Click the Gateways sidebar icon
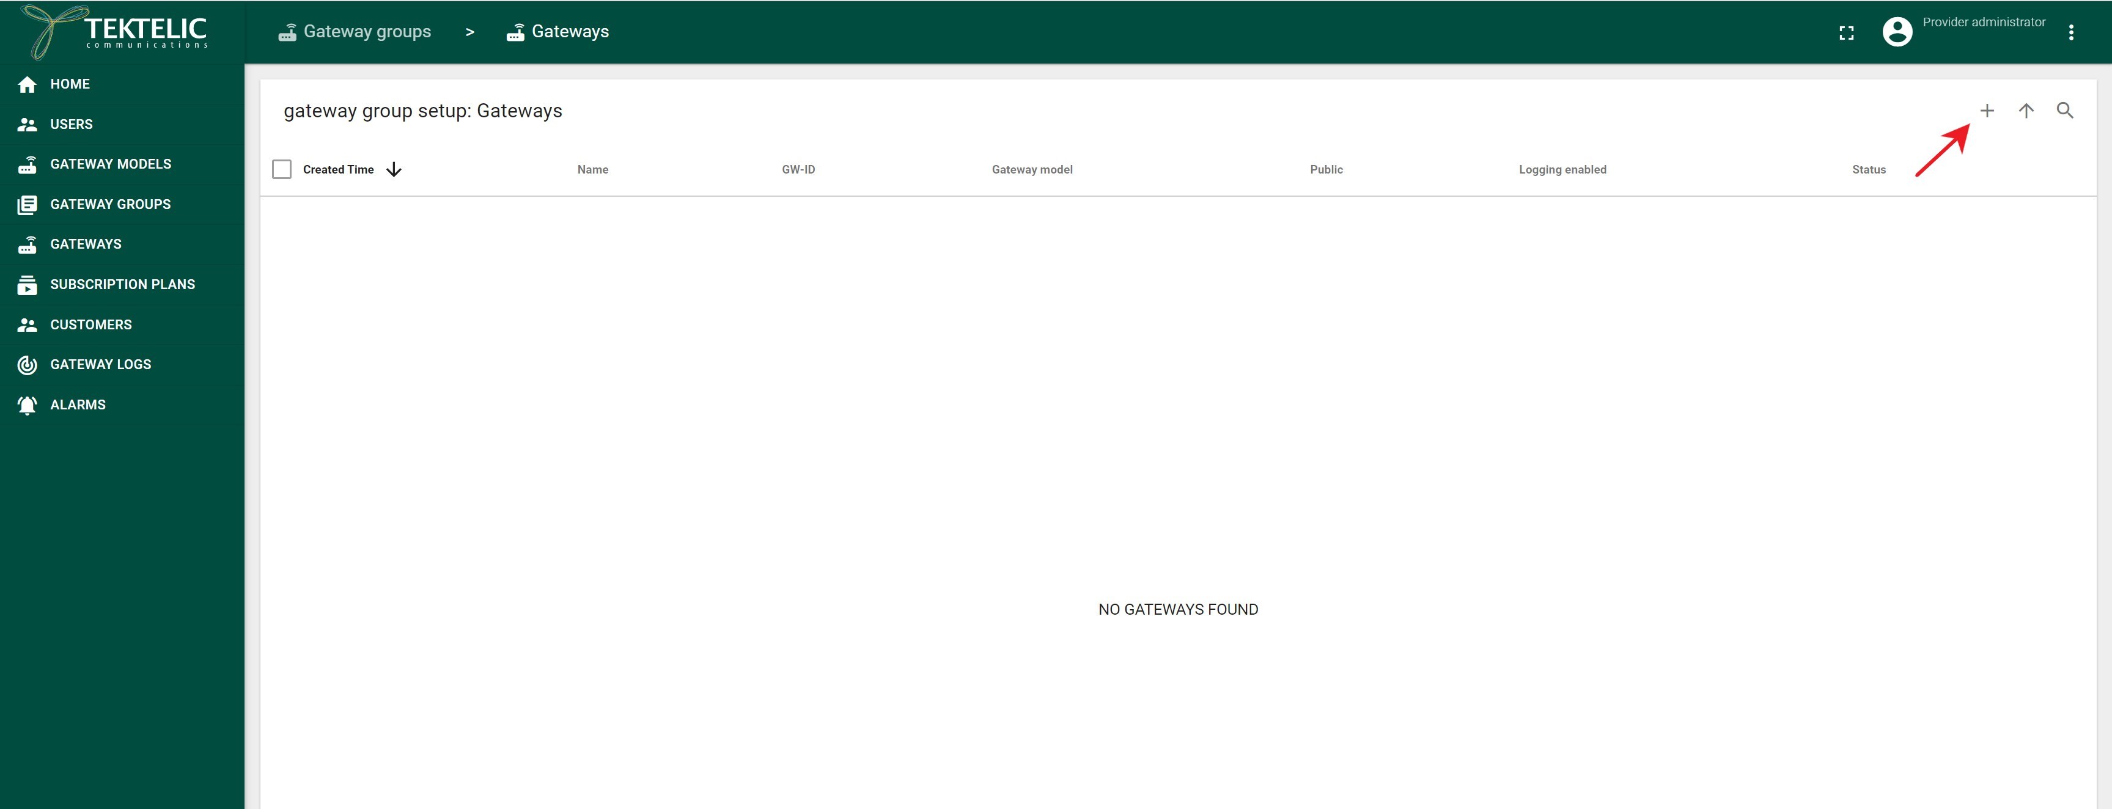This screenshot has height=809, width=2112. click(x=27, y=244)
